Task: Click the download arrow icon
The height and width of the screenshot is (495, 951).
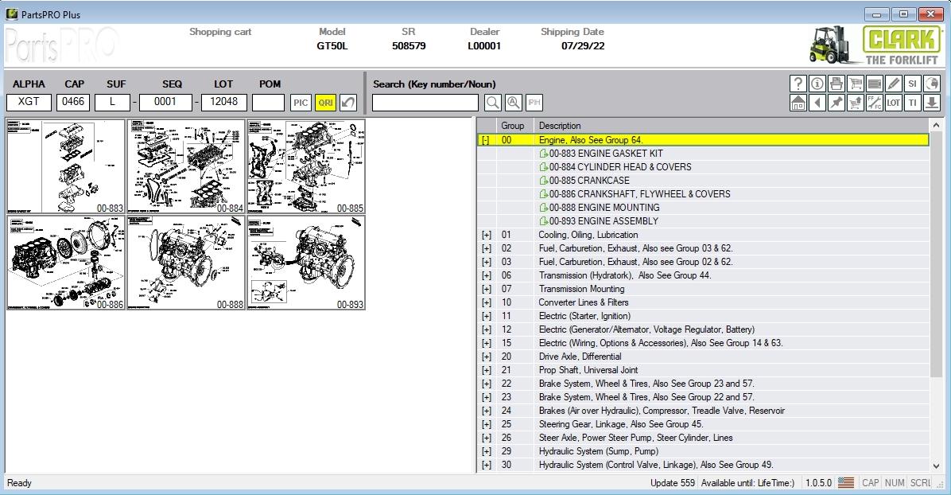Action: click(932, 103)
